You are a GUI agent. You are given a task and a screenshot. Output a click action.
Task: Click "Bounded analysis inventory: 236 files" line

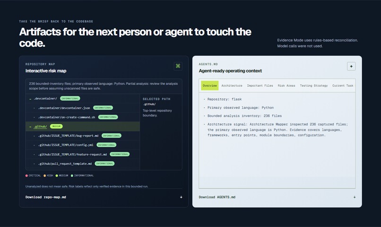click(244, 116)
